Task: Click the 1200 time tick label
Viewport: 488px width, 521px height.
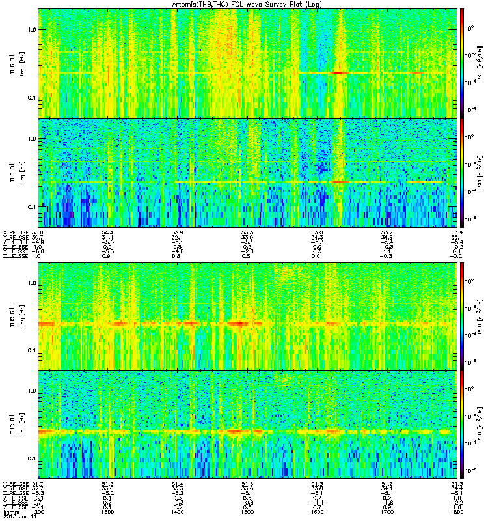Action: (x=37, y=512)
